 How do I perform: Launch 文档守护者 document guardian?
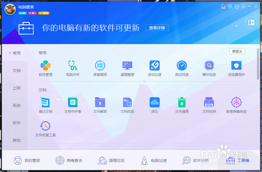(x=73, y=105)
